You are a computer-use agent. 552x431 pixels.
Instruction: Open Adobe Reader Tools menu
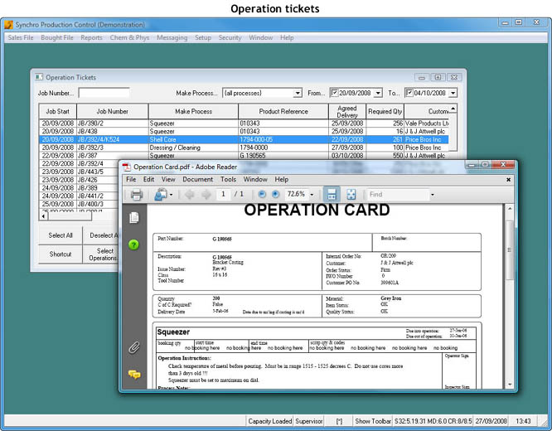228,179
